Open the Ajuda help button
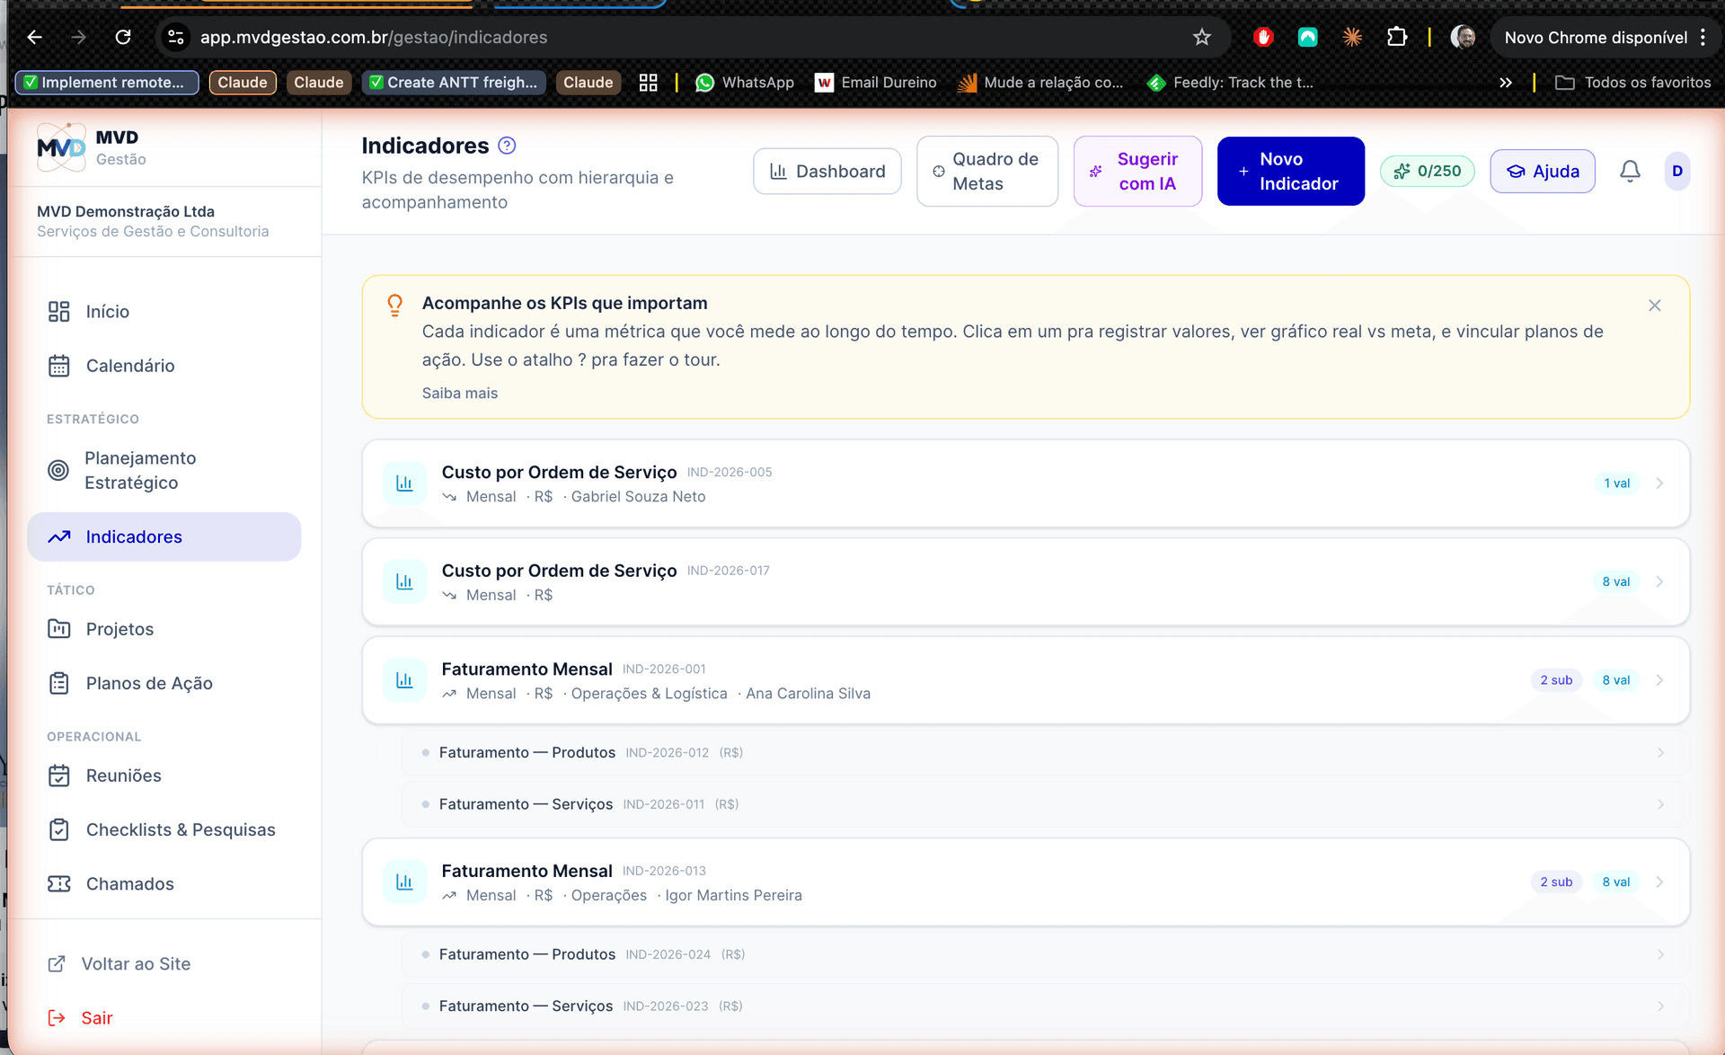The height and width of the screenshot is (1055, 1725). tap(1543, 171)
